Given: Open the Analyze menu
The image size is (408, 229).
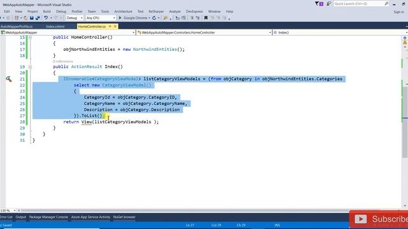Looking at the screenshot, I should coord(175,11).
